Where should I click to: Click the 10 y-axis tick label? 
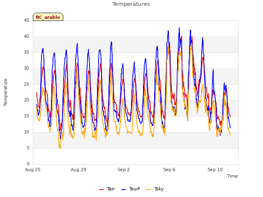tap(26, 132)
